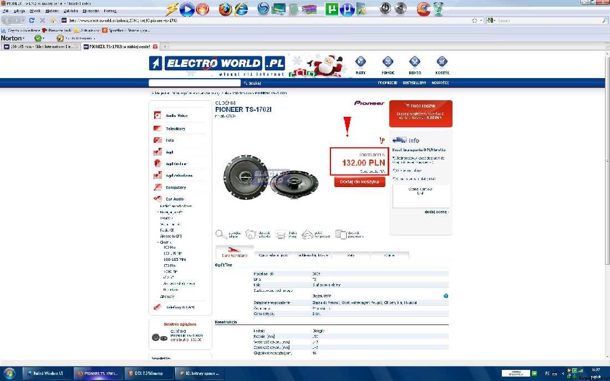Screen dimensions: 610x381
Task: Open the Historia menu
Action: click(x=52, y=11)
